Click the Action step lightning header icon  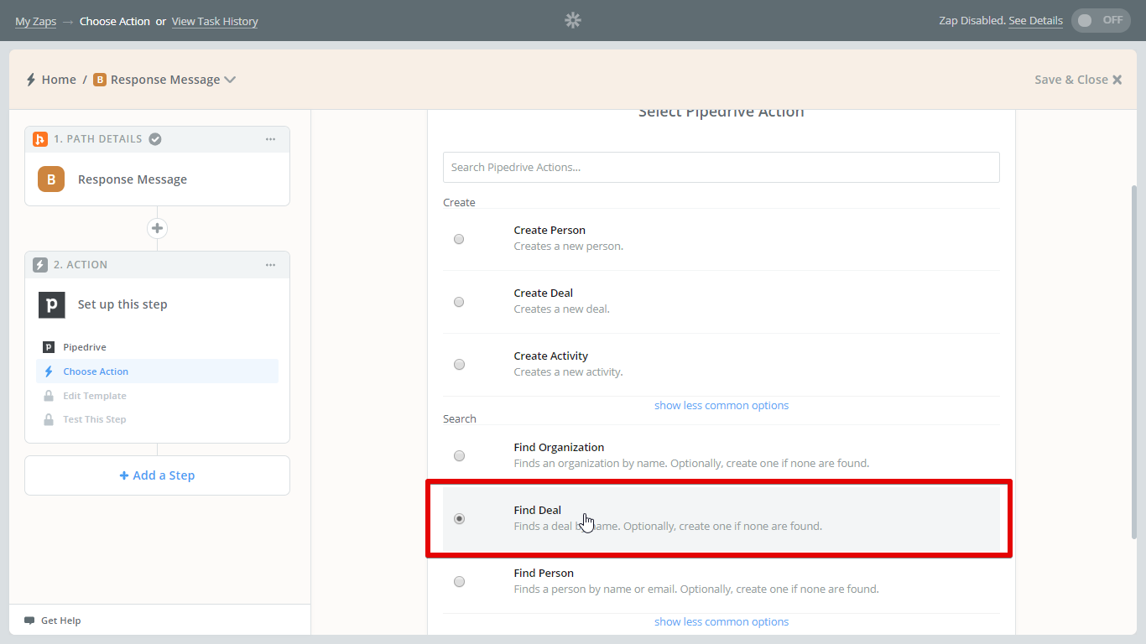tap(39, 265)
